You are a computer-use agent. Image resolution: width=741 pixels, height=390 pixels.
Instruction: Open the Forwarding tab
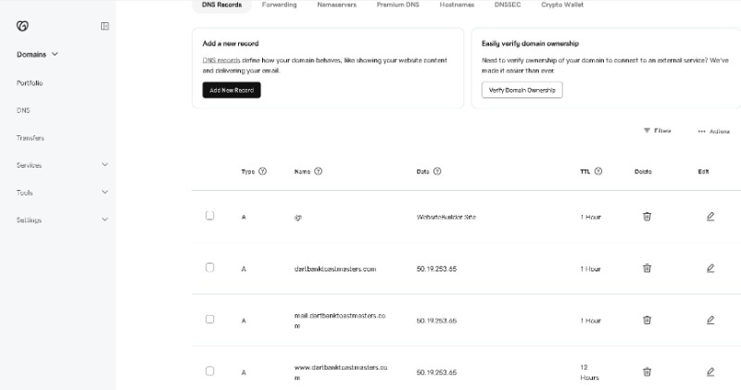pos(280,5)
